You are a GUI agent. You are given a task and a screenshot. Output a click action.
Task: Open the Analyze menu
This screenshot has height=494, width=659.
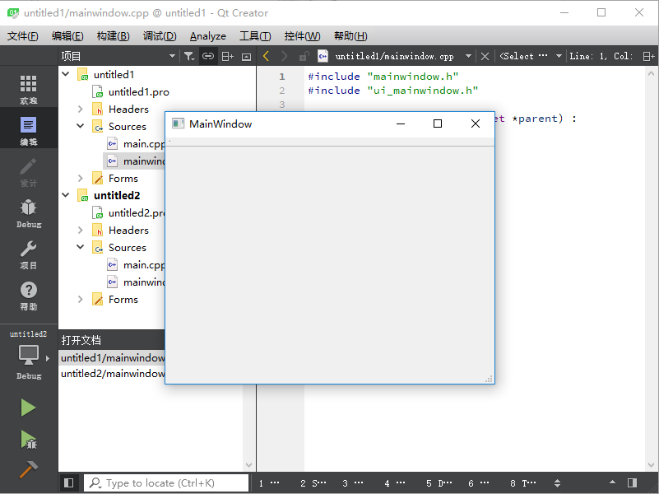click(207, 36)
